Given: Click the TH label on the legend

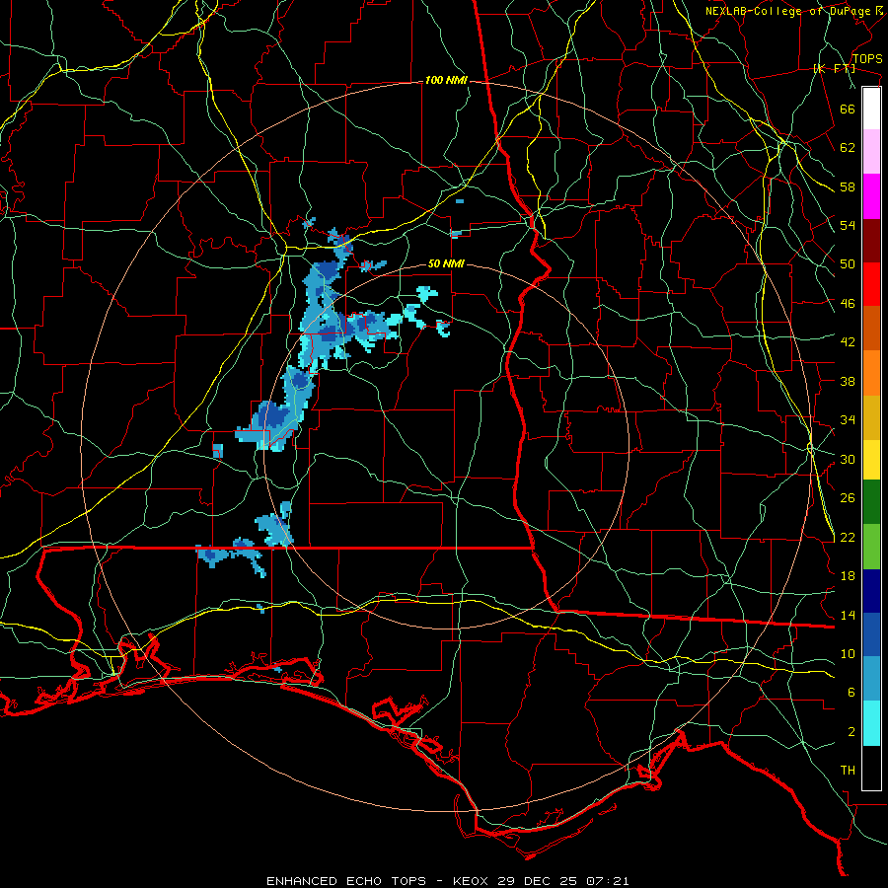Looking at the screenshot, I should 848,771.
